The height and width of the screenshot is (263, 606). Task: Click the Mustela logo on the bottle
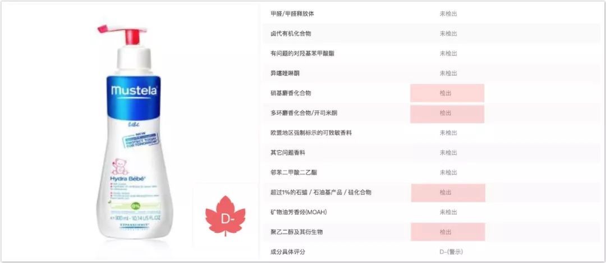pyautogui.click(x=134, y=91)
